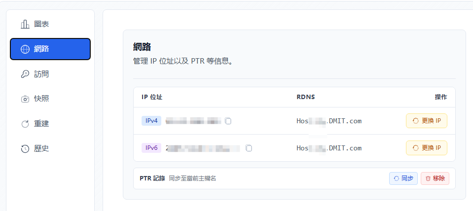
Task: Go to the 快照 section
Action: coord(41,99)
